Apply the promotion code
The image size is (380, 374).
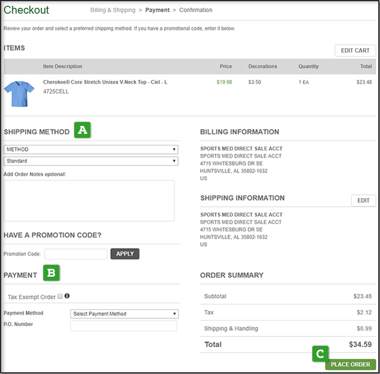(124, 254)
